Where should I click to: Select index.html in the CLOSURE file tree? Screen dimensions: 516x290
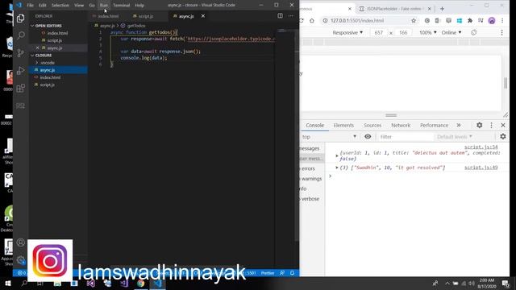50,77
